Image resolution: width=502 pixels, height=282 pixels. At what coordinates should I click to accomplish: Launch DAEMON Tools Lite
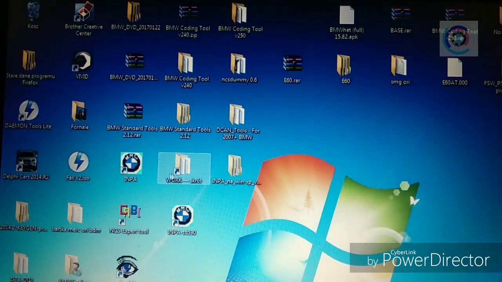[x=28, y=115]
